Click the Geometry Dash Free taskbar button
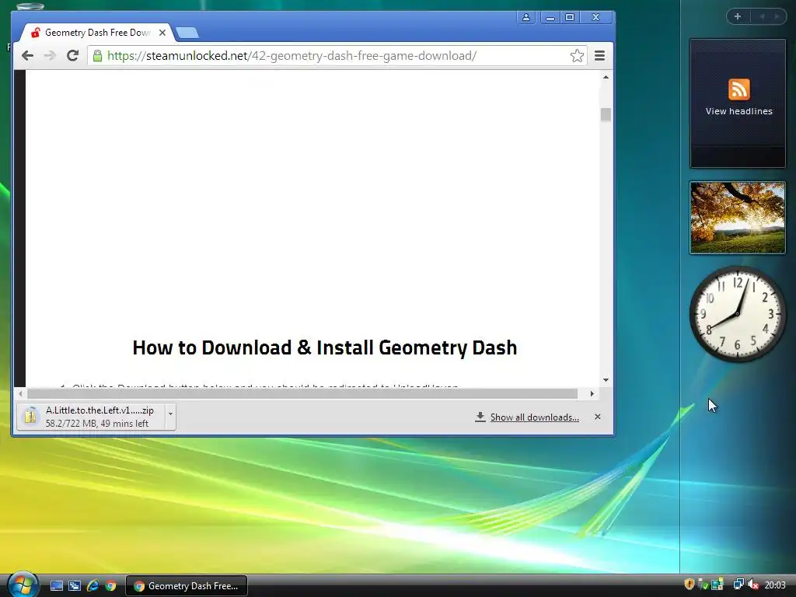The width and height of the screenshot is (796, 597). click(187, 586)
